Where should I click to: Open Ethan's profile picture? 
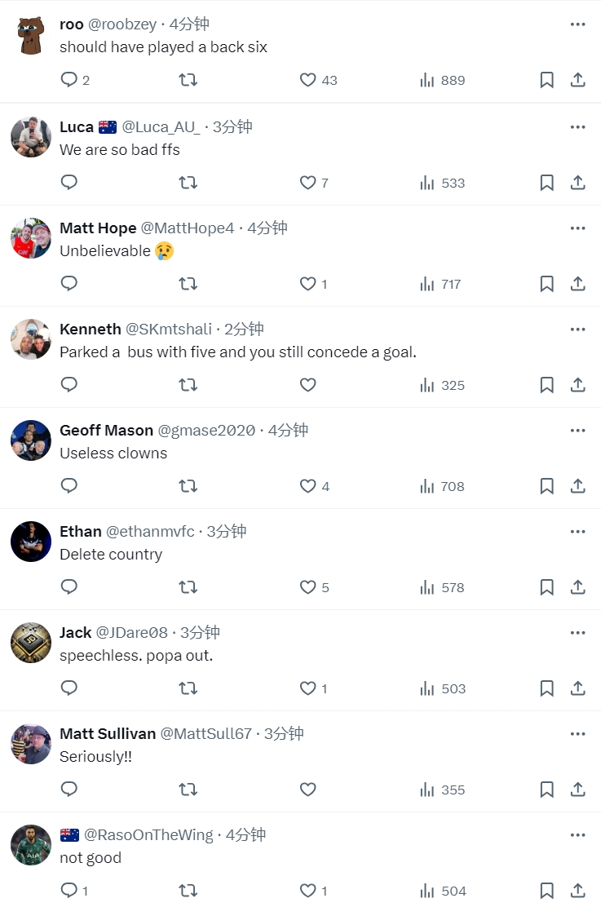31,542
